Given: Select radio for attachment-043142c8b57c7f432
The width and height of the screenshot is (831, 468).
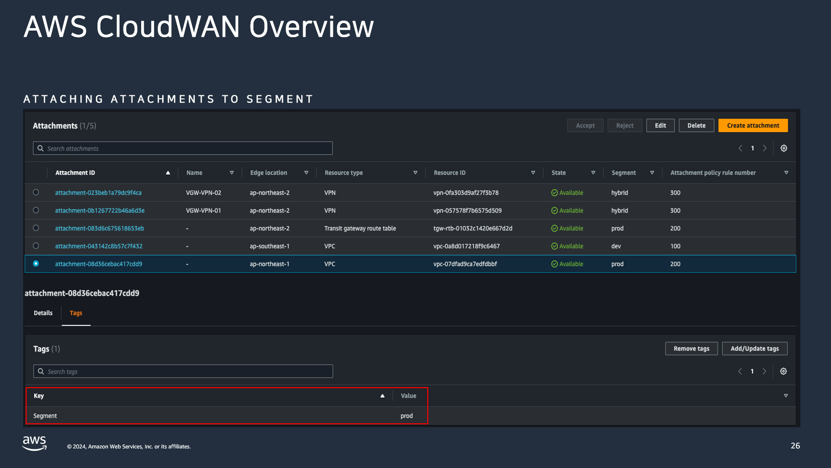Looking at the screenshot, I should (36, 246).
